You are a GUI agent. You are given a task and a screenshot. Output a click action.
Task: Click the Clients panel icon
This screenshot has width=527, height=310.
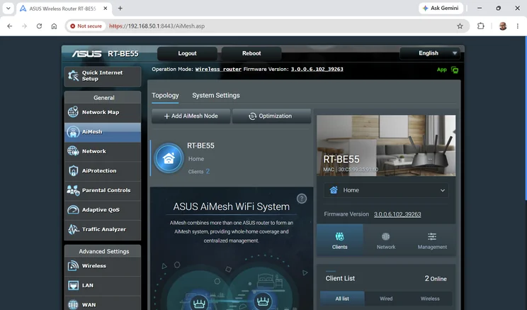[340, 237]
